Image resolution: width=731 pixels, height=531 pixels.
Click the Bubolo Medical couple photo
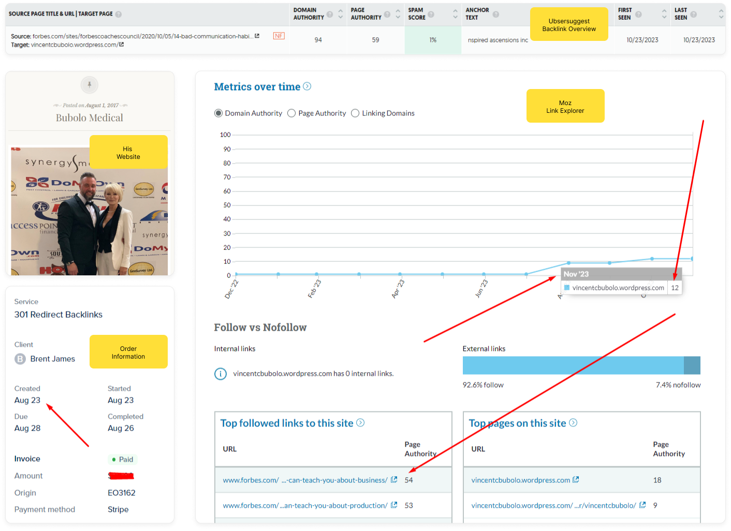(x=90, y=212)
